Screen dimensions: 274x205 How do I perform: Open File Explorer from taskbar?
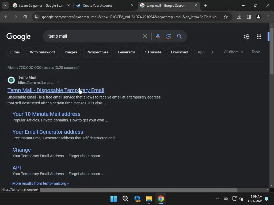click(149, 199)
